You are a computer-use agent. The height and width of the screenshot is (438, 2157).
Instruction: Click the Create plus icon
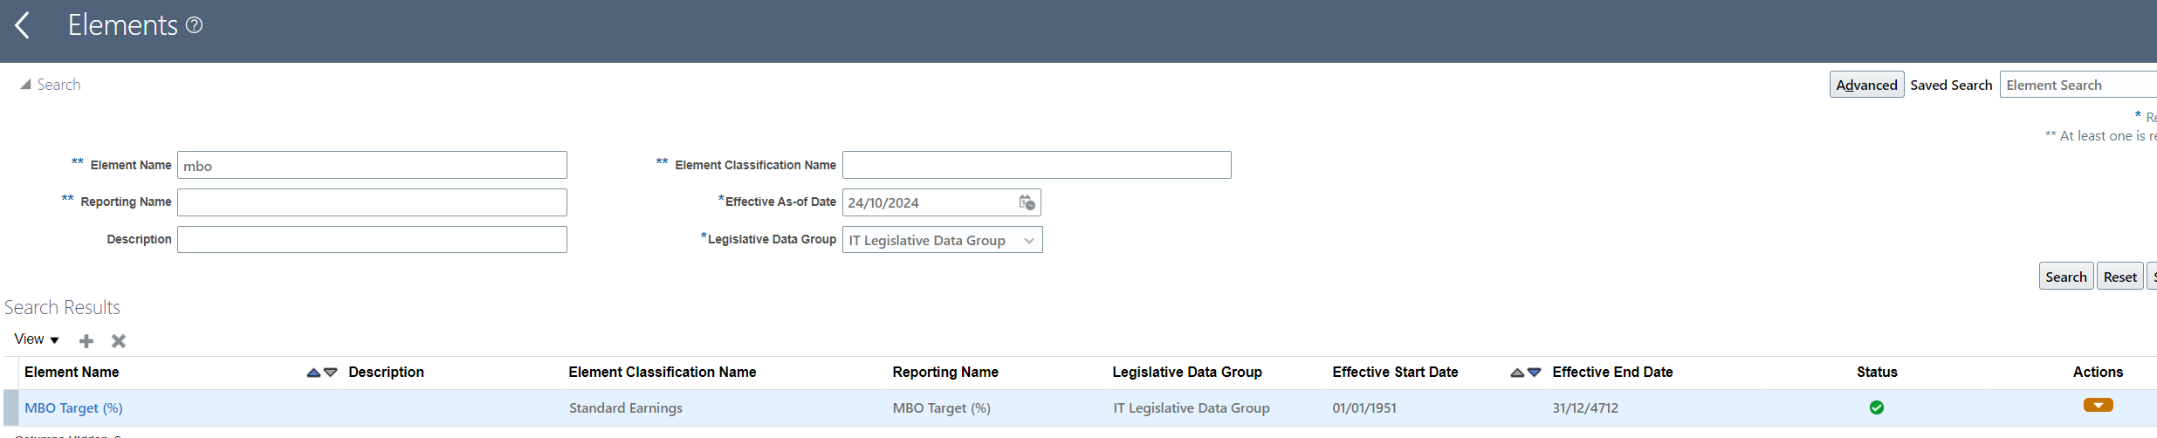[x=86, y=341]
